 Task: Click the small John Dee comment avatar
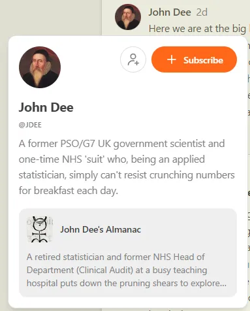128,17
